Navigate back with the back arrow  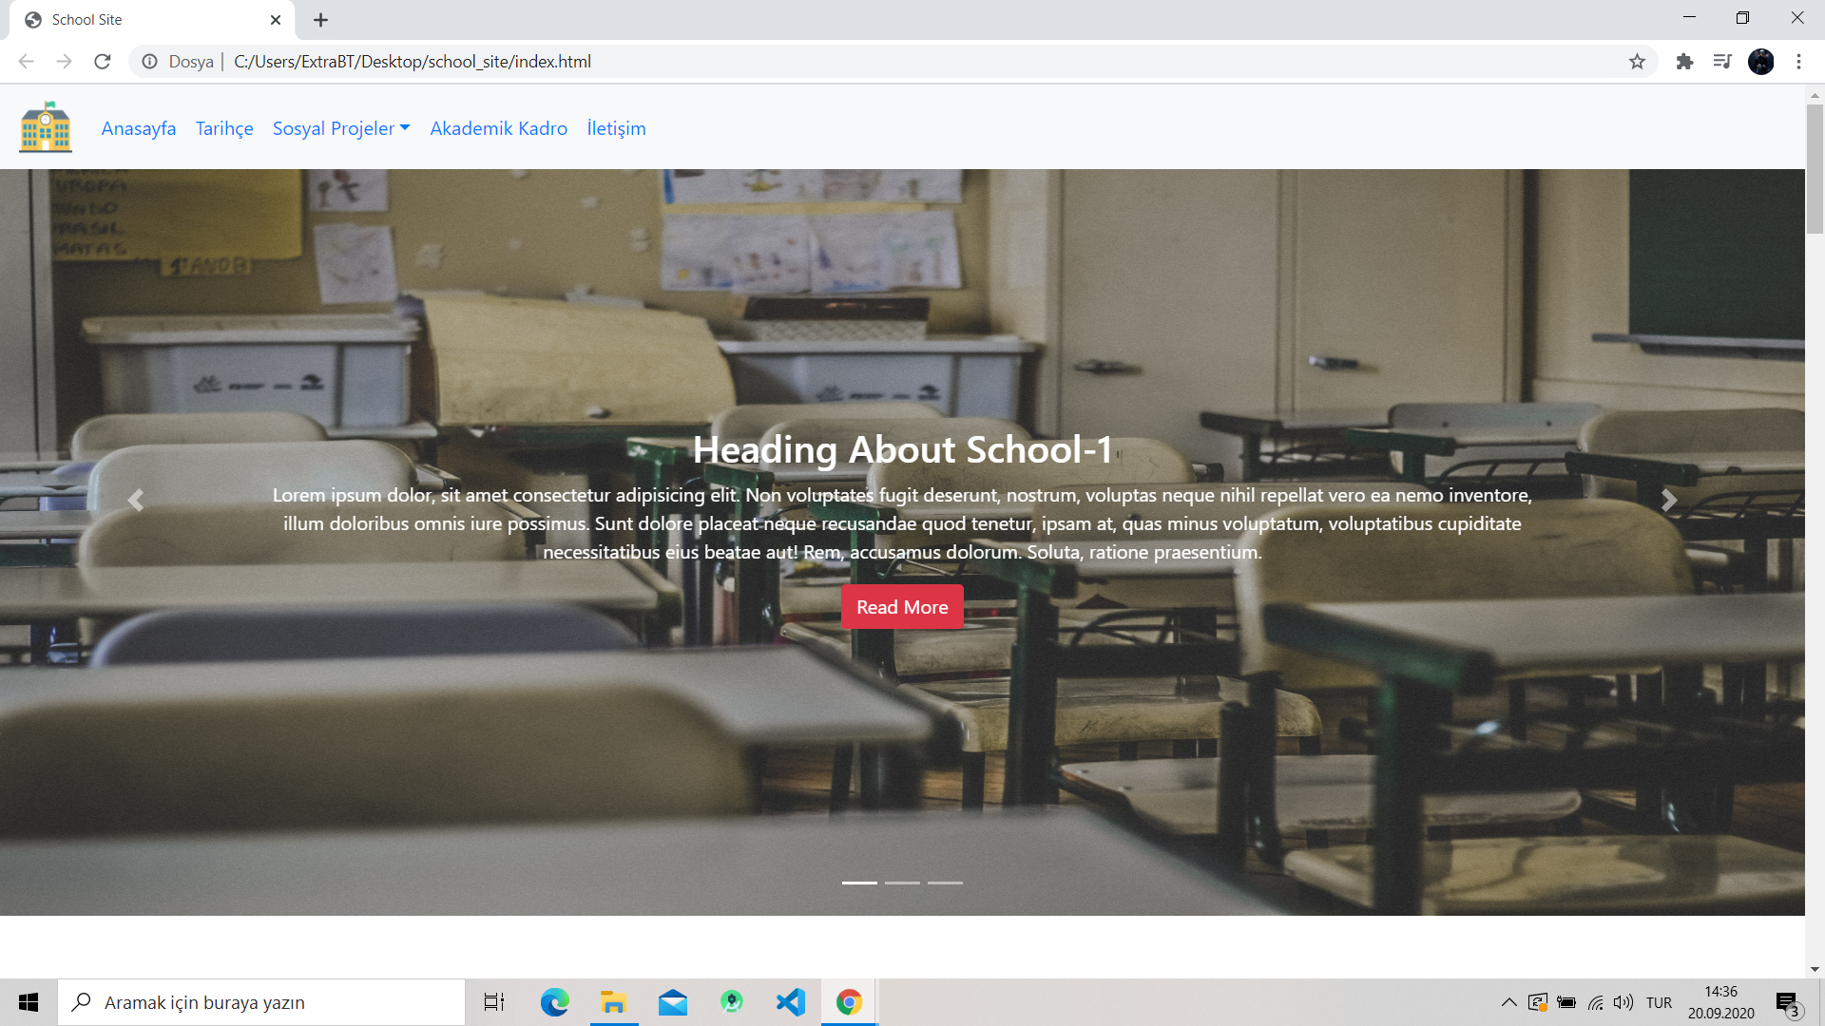click(25, 61)
